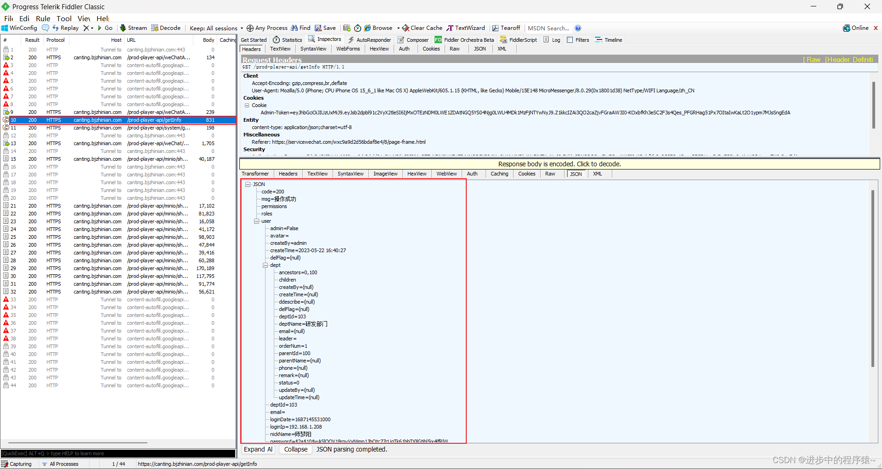This screenshot has width=882, height=469.
Task: Select response Transformer tab
Action: 255,174
